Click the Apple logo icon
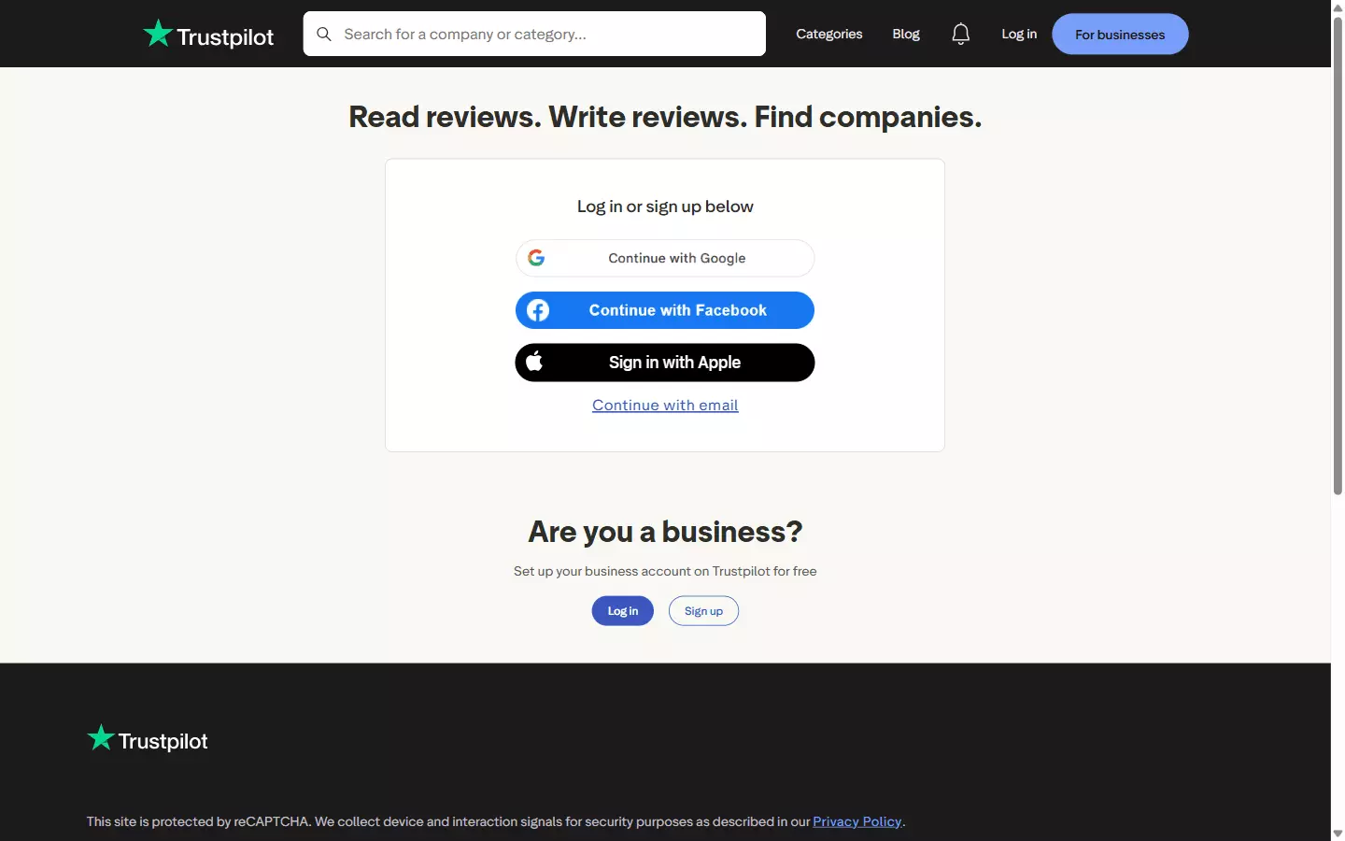The width and height of the screenshot is (1345, 841). (534, 362)
